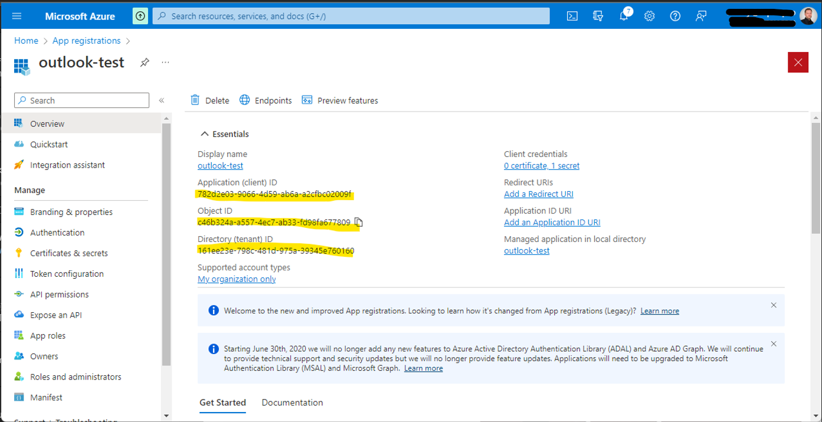Open Preview features from the toolbar

click(340, 100)
